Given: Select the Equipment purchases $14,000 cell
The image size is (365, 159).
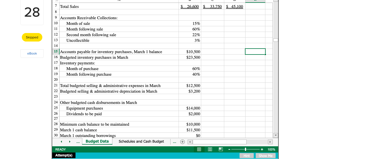Looking at the screenshot, I should click(190, 108).
